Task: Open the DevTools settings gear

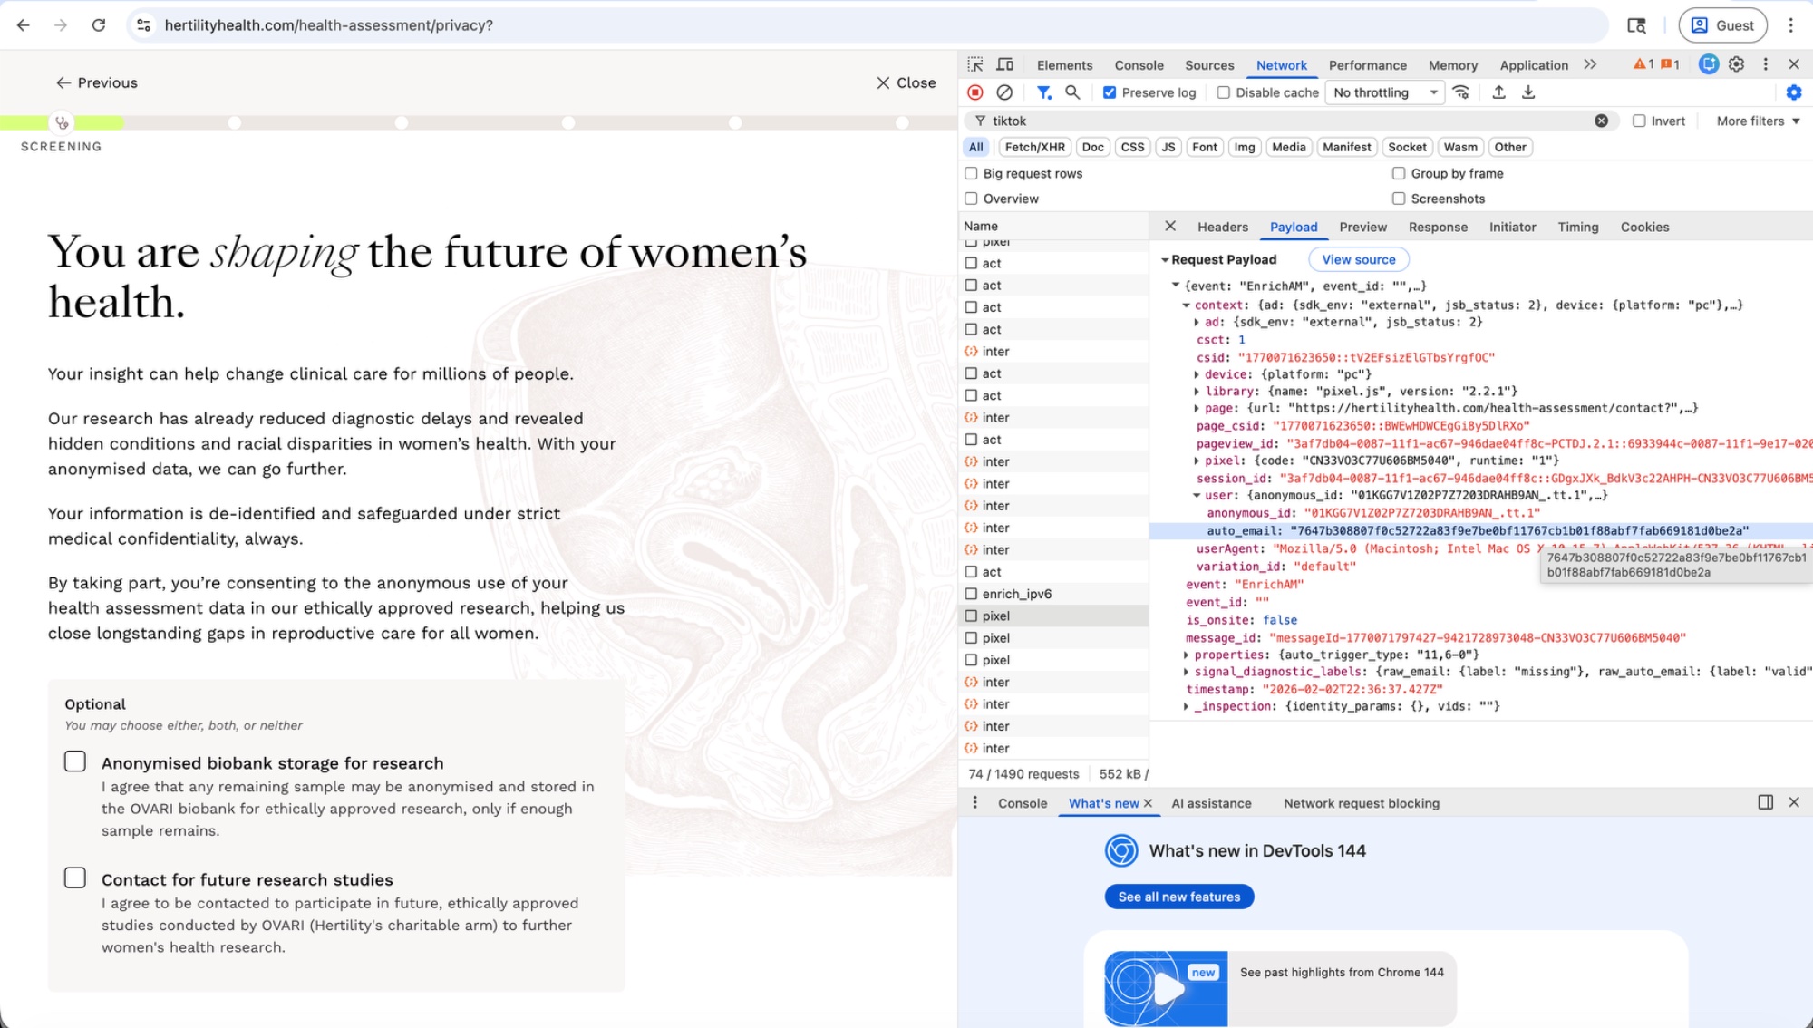Action: click(1736, 64)
